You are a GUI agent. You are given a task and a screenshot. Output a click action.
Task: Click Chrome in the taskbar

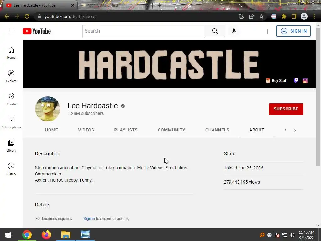[27, 235]
